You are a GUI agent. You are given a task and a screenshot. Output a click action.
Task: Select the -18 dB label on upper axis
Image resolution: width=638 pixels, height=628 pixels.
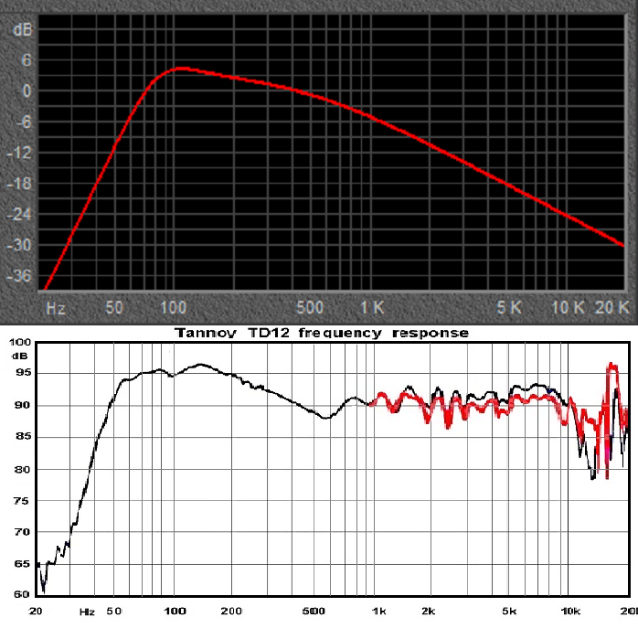point(20,184)
